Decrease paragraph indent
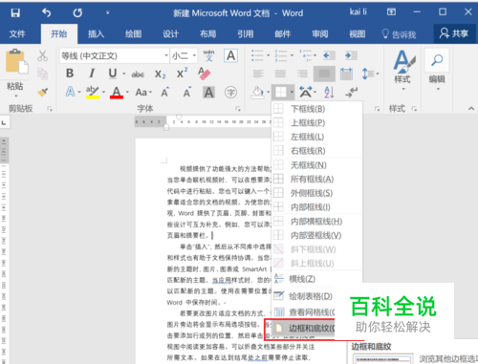Screen dimensions: 478x364 tap(329, 55)
